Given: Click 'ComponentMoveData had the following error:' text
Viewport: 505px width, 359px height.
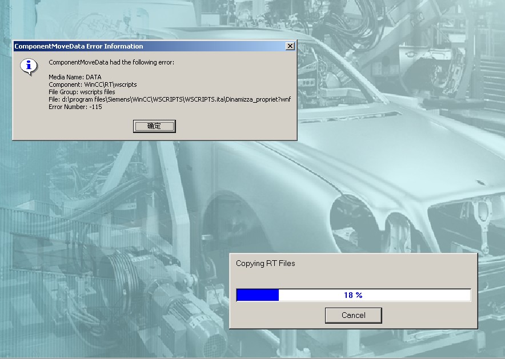Looking at the screenshot, I should pyautogui.click(x=111, y=62).
